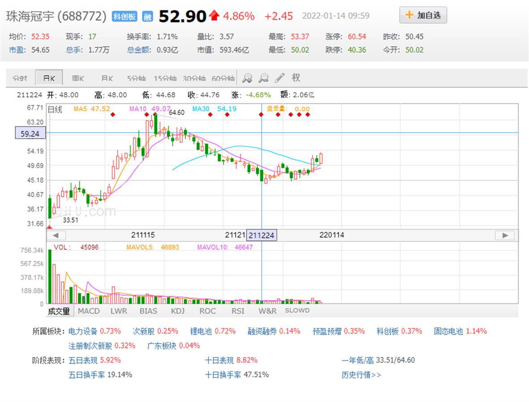
Task: Select the 日K tab
Action: coord(49,78)
